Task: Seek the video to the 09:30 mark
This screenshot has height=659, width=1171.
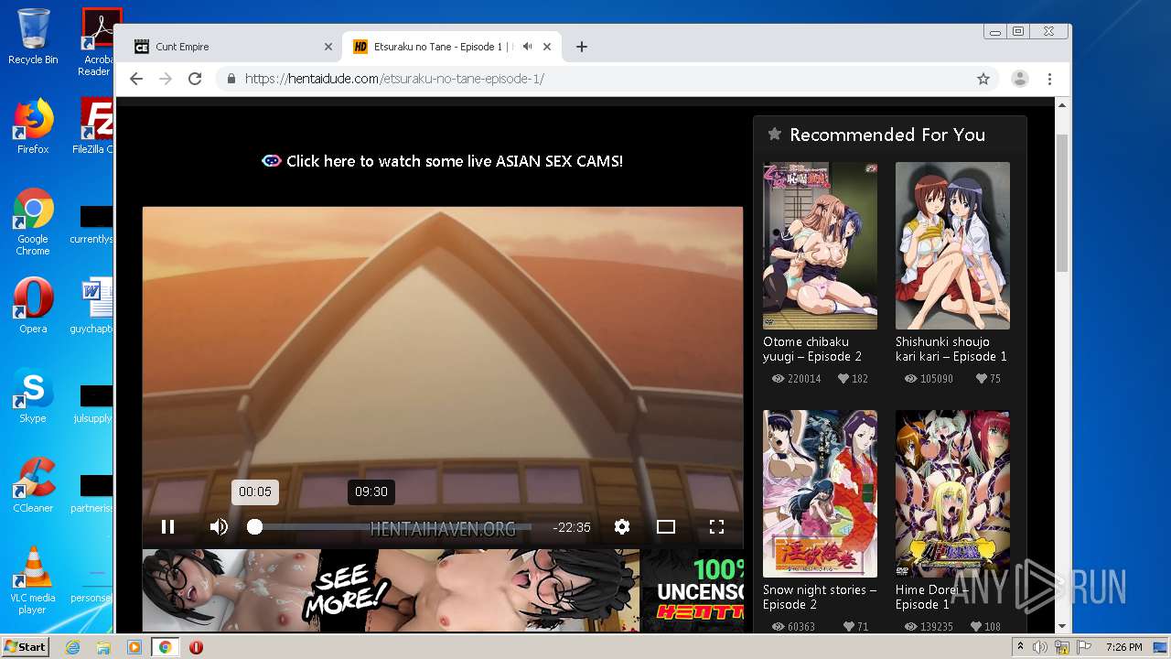Action: coord(371,527)
